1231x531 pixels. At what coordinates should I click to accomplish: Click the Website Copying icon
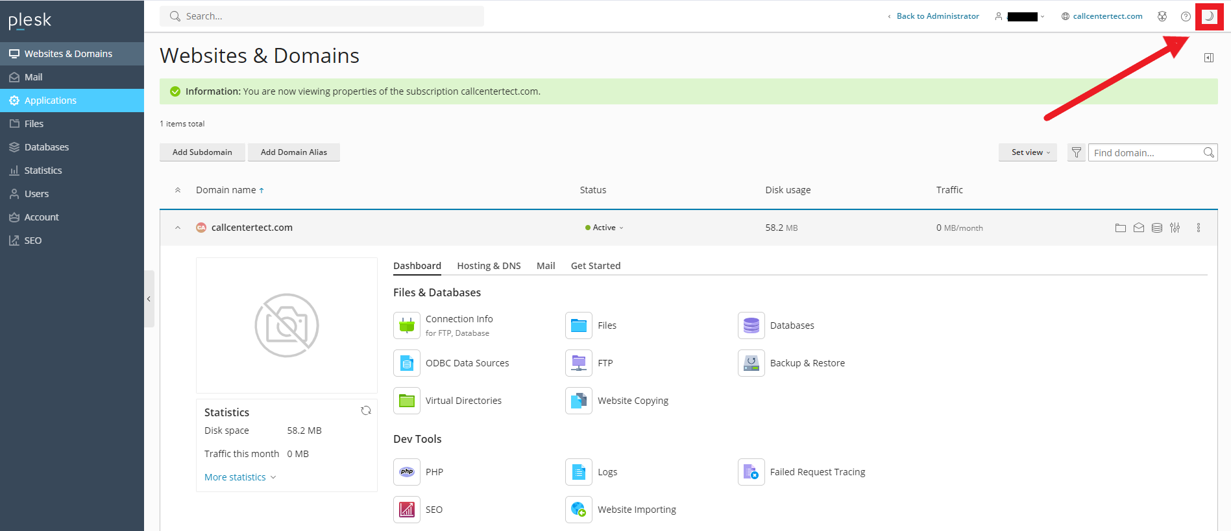(x=578, y=401)
